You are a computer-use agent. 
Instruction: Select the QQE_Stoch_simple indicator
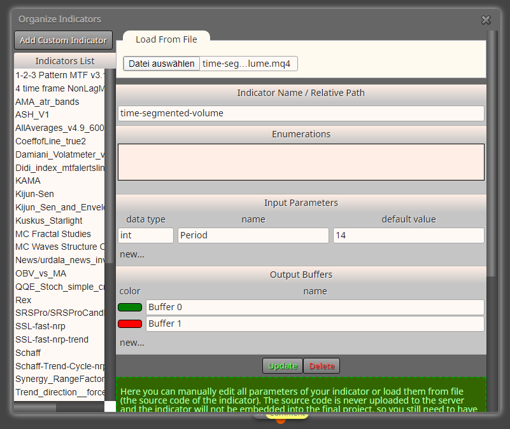tap(59, 287)
